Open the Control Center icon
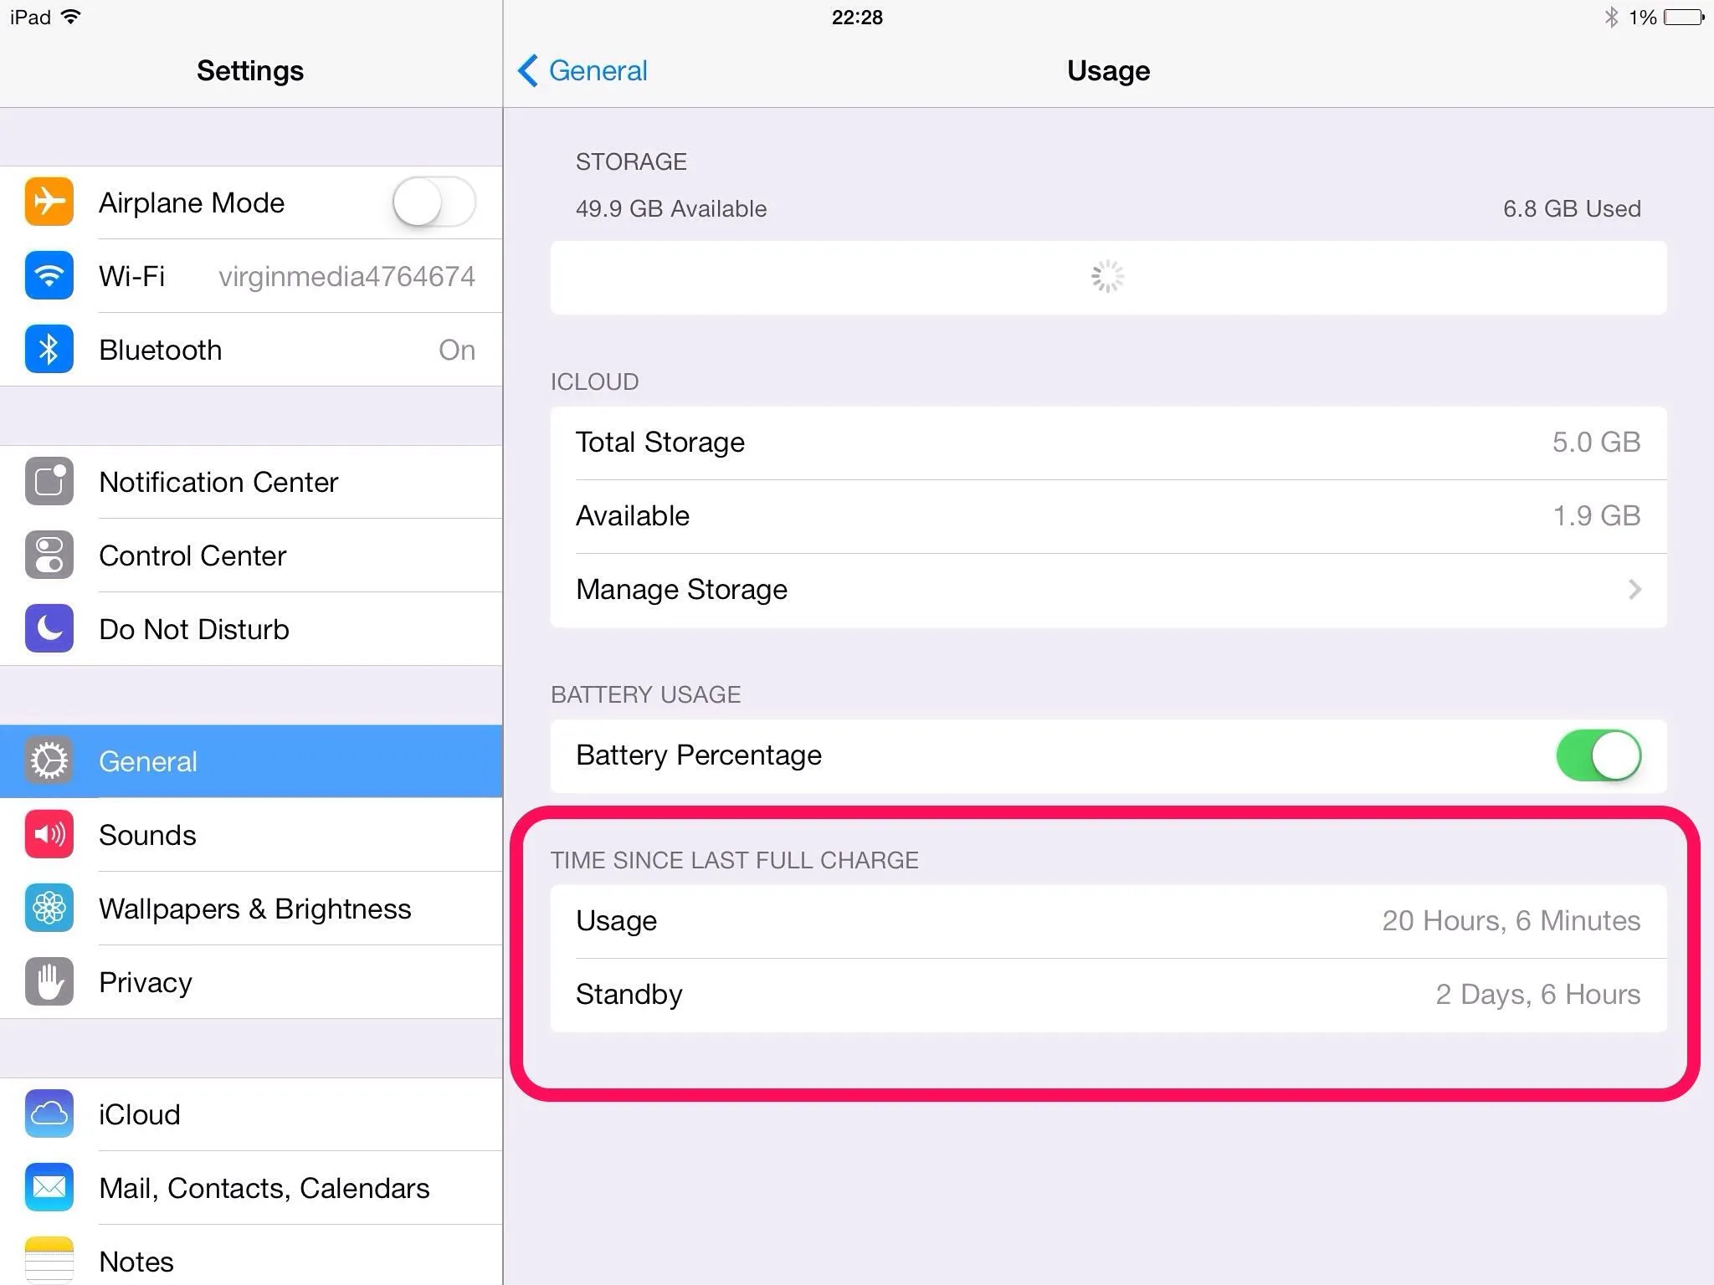 point(49,555)
